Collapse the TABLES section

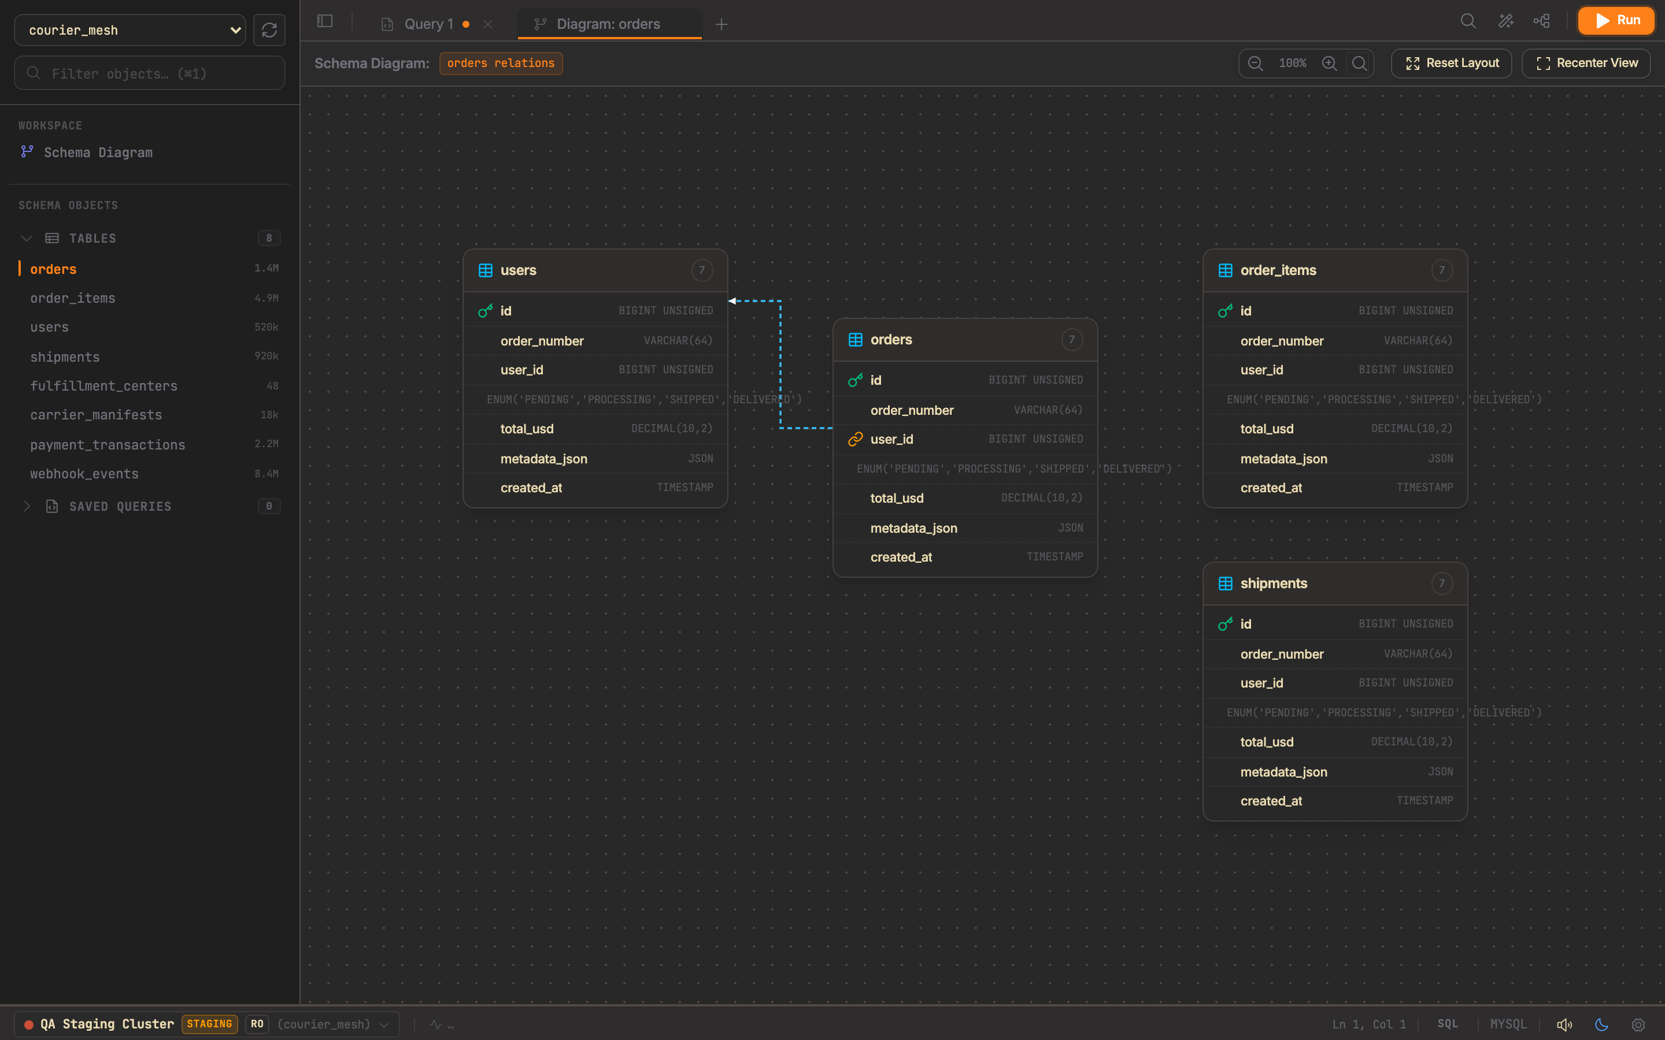[27, 238]
